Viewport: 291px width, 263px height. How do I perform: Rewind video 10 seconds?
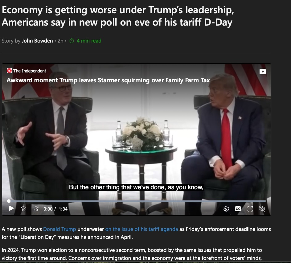pos(23,209)
